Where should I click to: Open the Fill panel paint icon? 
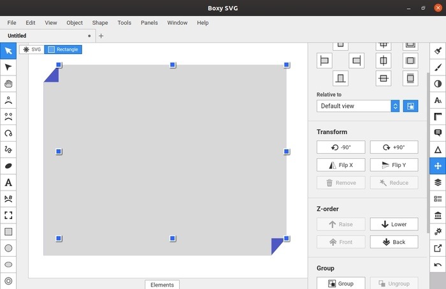pyautogui.click(x=438, y=51)
